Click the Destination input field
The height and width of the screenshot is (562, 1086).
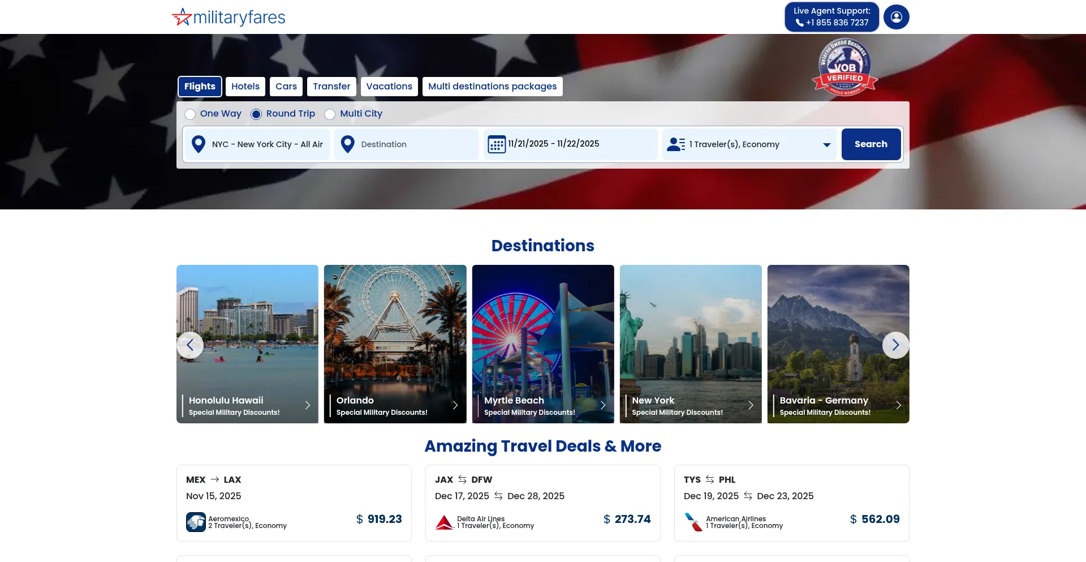[407, 144]
